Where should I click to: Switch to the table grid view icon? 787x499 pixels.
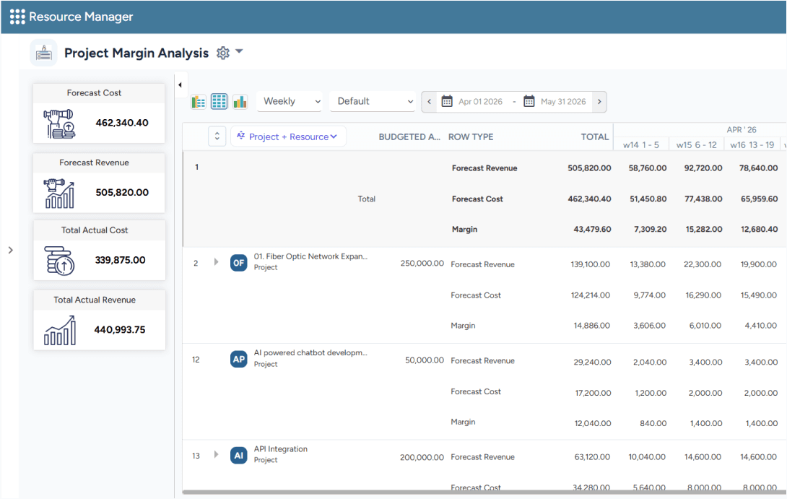[219, 101]
